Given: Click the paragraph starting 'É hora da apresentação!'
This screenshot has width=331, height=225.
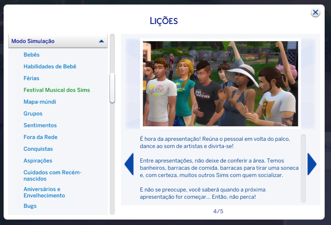Looking at the screenshot, I should (x=215, y=143).
